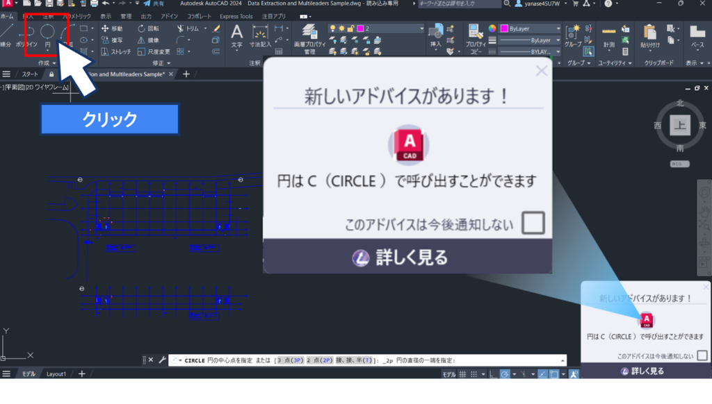Open 画層プロパティ管理 layer properties manager
712x404 pixels.
tap(309, 39)
